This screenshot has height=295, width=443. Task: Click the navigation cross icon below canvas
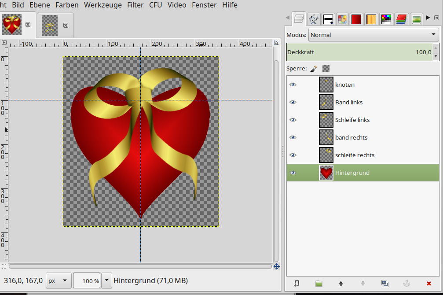[277, 266]
